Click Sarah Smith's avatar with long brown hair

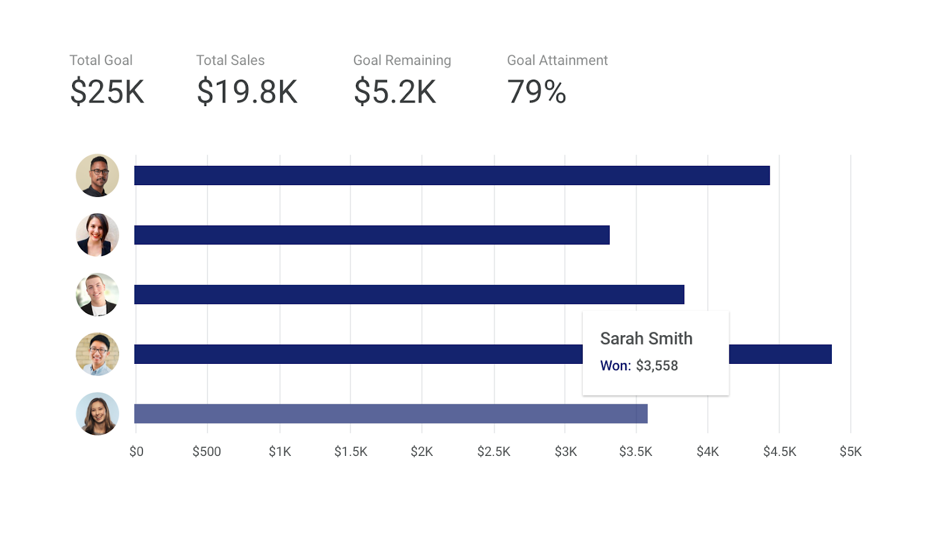click(97, 414)
